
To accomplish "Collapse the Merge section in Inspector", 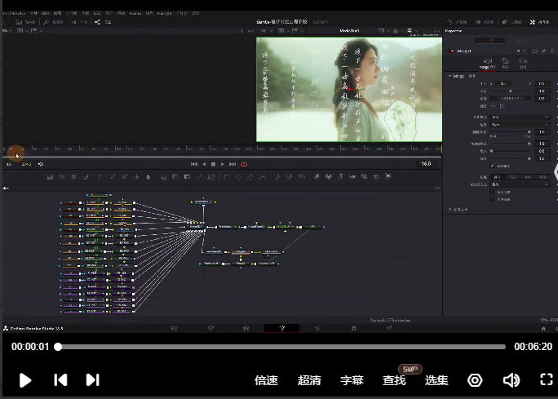I will [x=449, y=76].
